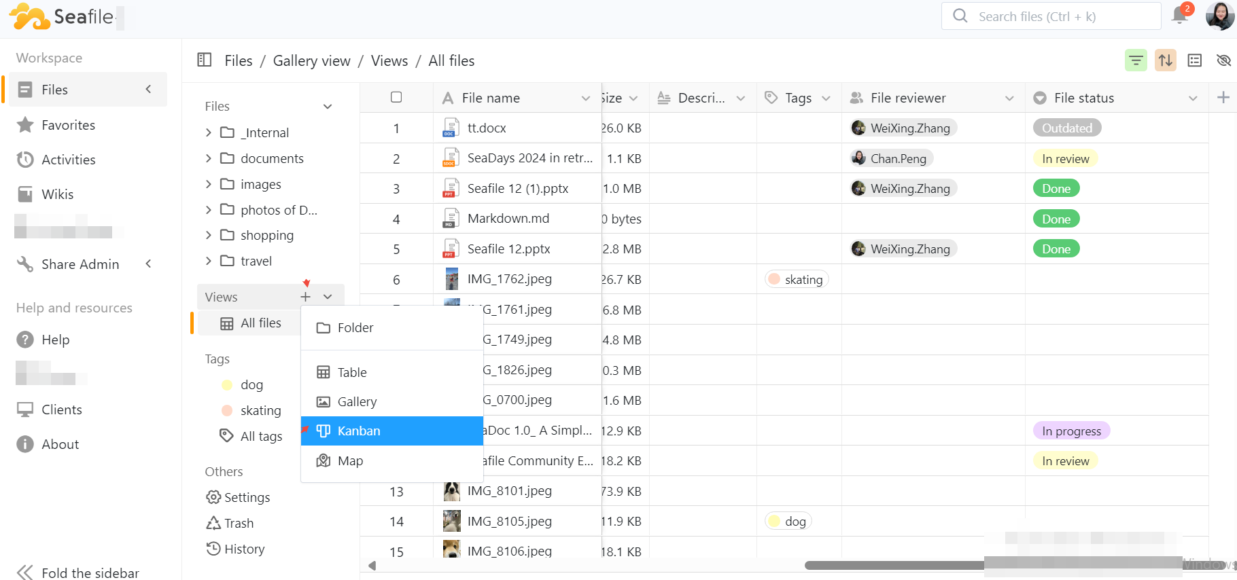Open File status column dropdown
The width and height of the screenshot is (1237, 580).
[1193, 98]
